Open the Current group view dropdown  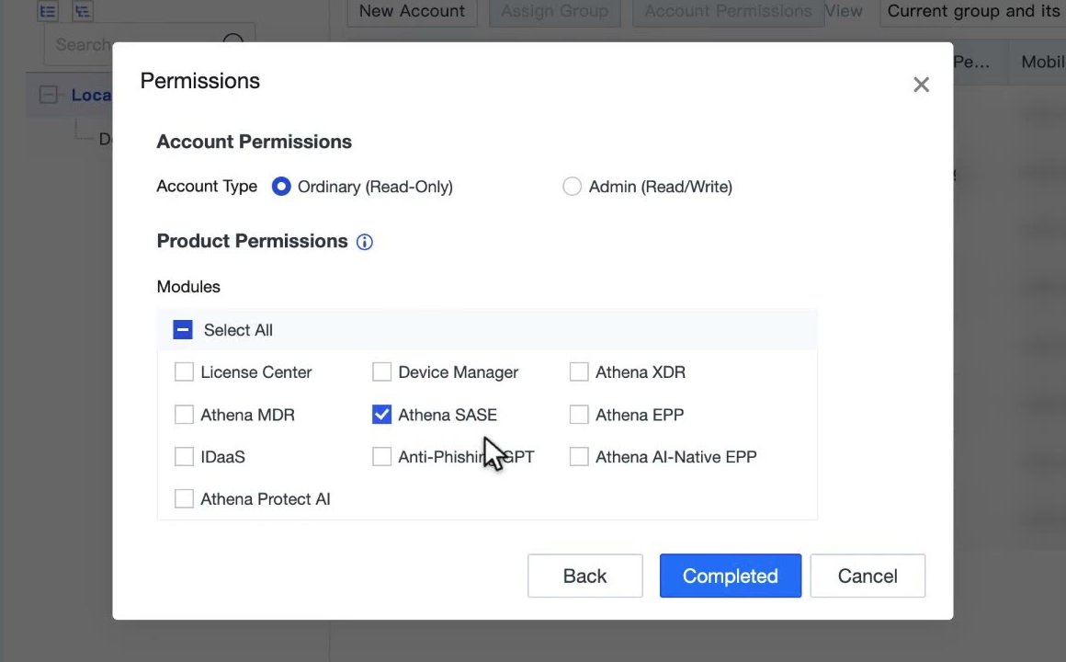[973, 12]
